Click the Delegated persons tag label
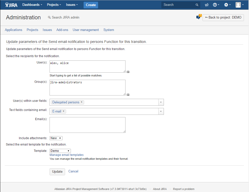Viewport: 249px width, 192px height. click(x=66, y=102)
